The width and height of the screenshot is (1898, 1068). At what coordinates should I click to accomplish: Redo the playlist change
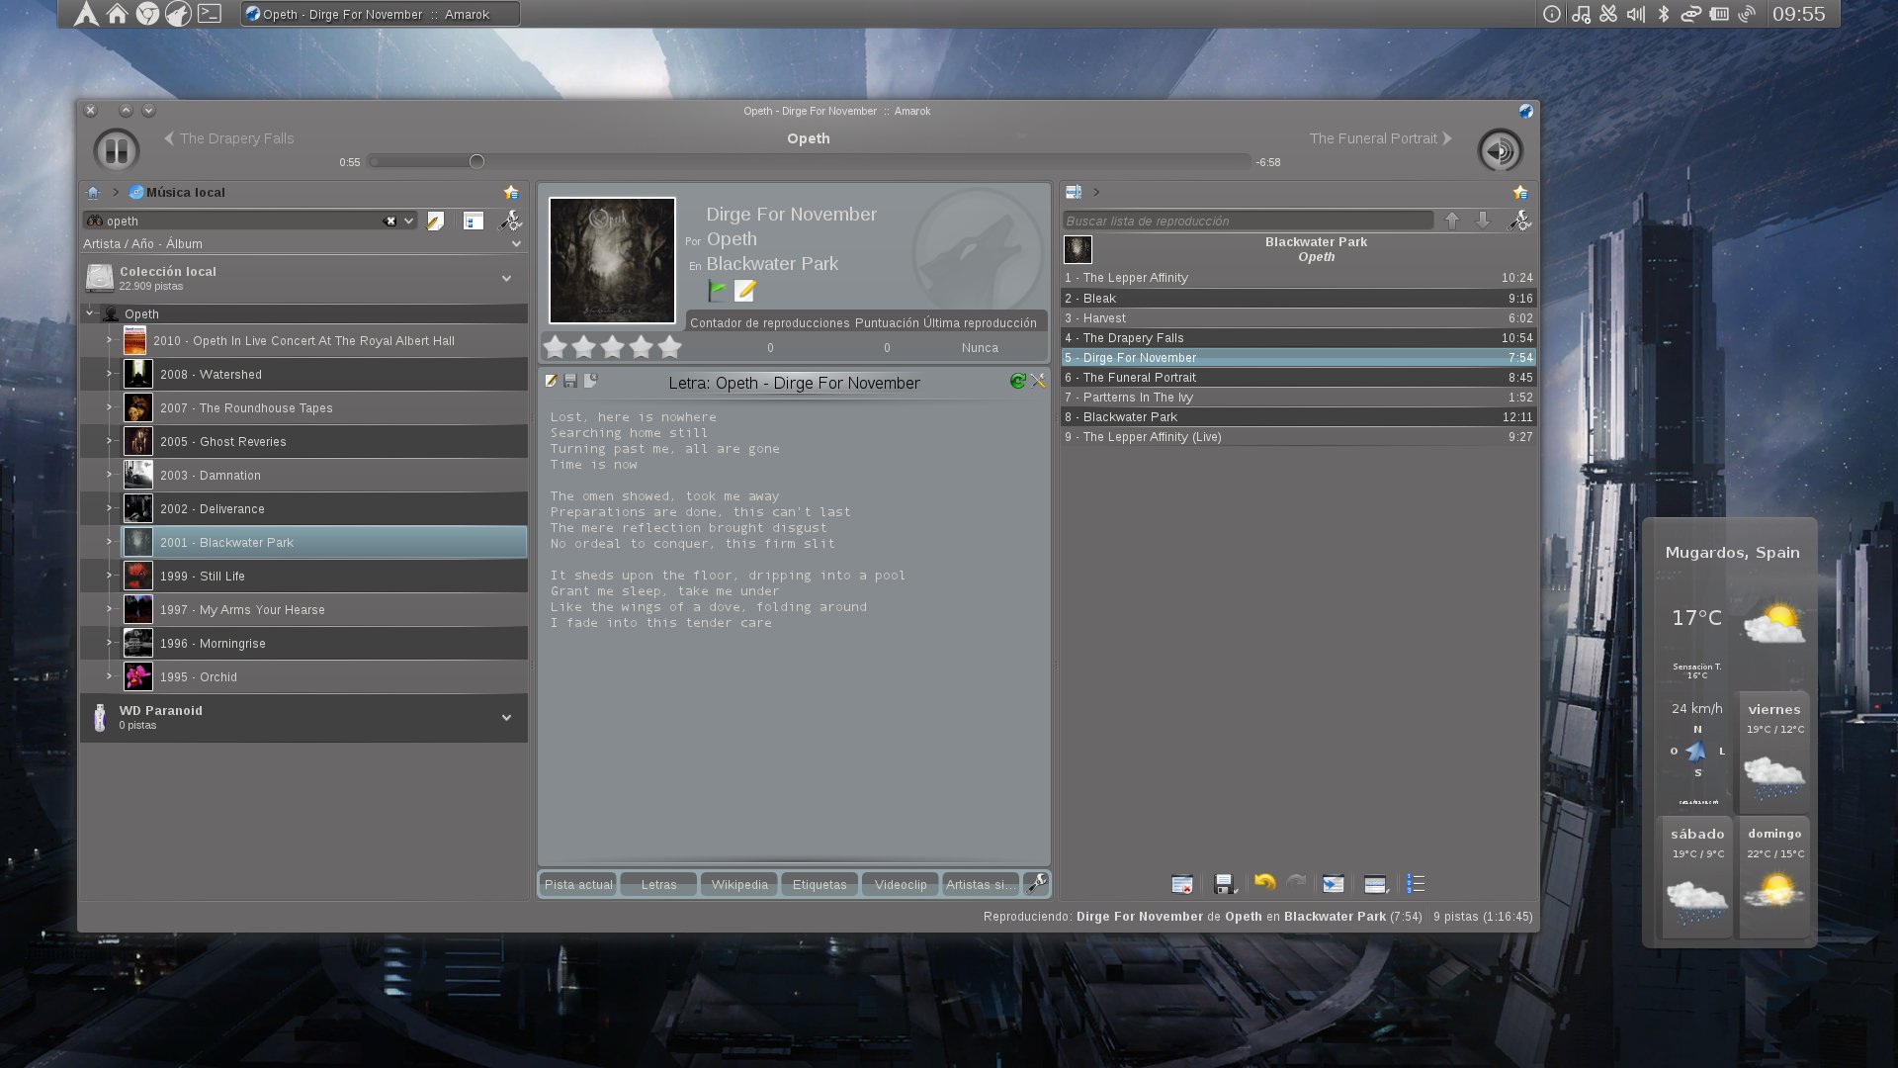click(x=1297, y=882)
